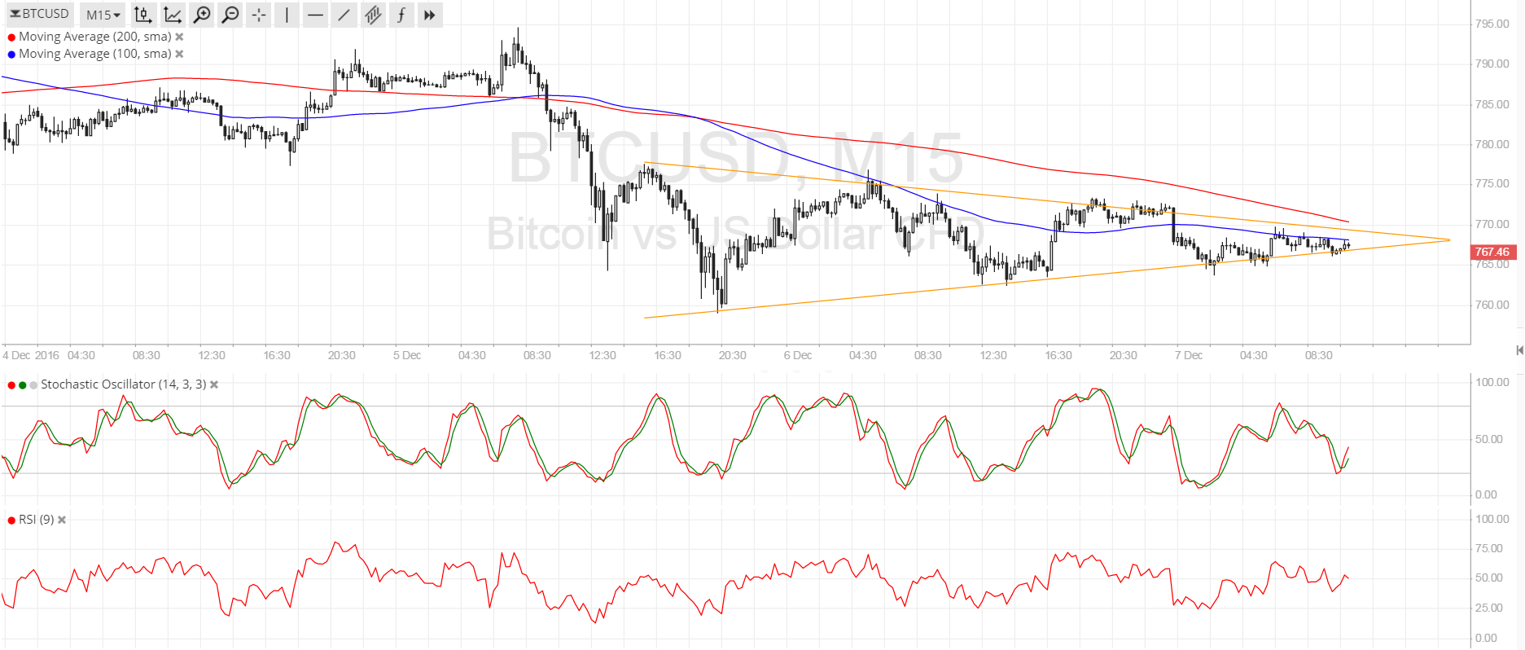This screenshot has width=1525, height=650.
Task: Click the red RSI color dot
Action: pyautogui.click(x=11, y=520)
